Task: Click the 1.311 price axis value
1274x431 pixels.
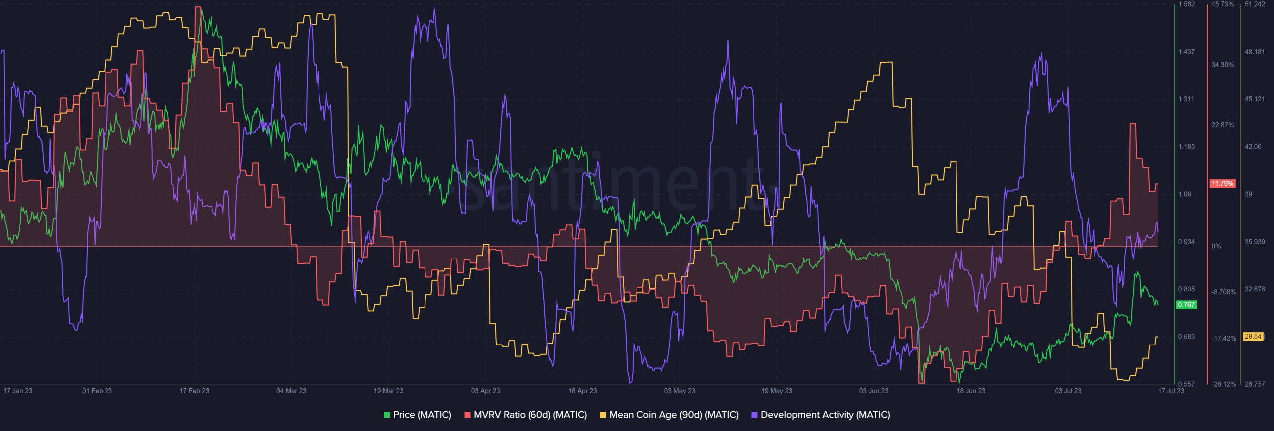Action: click(1186, 99)
